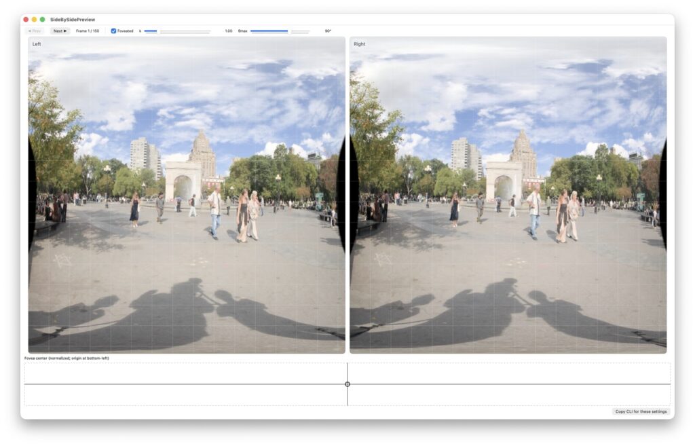Click the k slider track
This screenshot has width=695, height=446.
pyautogui.click(x=178, y=31)
